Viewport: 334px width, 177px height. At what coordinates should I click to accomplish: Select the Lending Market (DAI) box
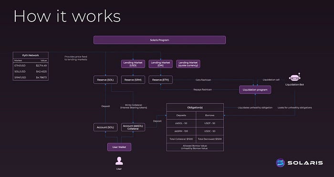point(161,64)
